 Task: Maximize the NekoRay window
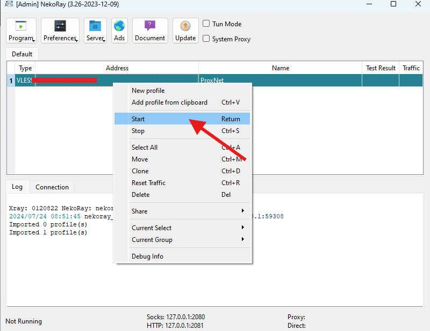tap(393, 4)
